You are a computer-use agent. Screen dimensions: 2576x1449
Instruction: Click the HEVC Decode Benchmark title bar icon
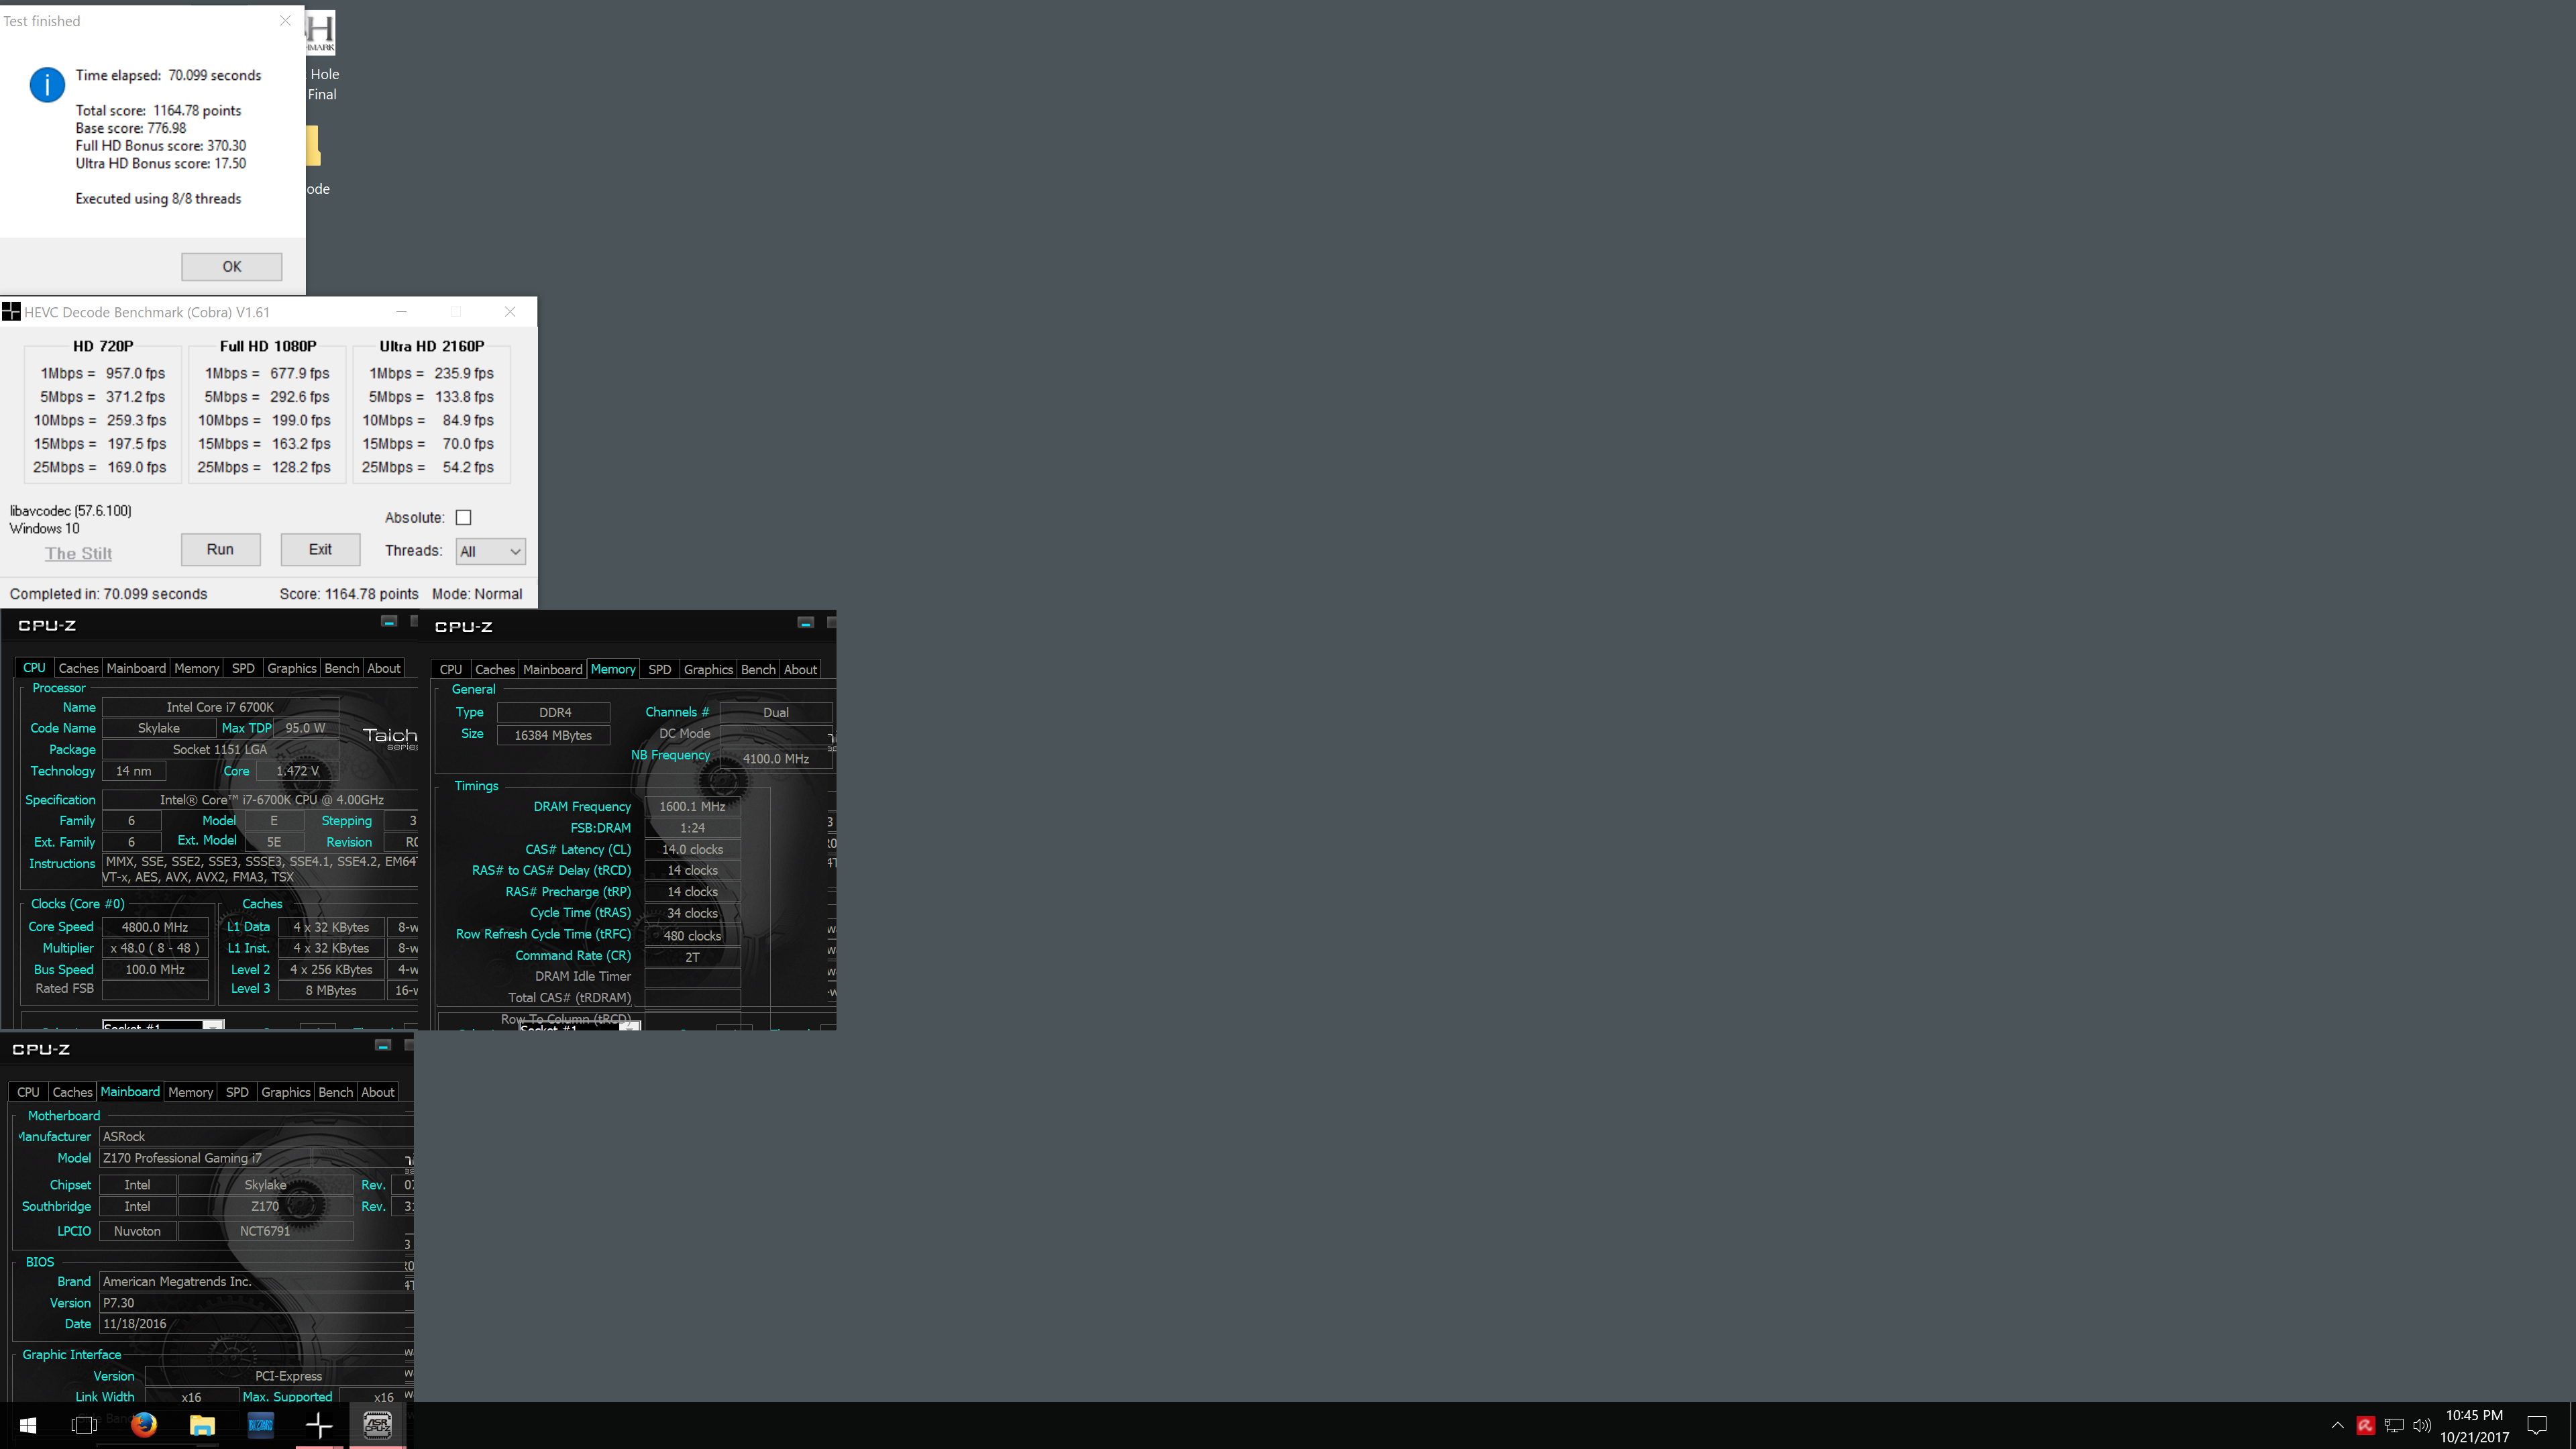point(11,312)
